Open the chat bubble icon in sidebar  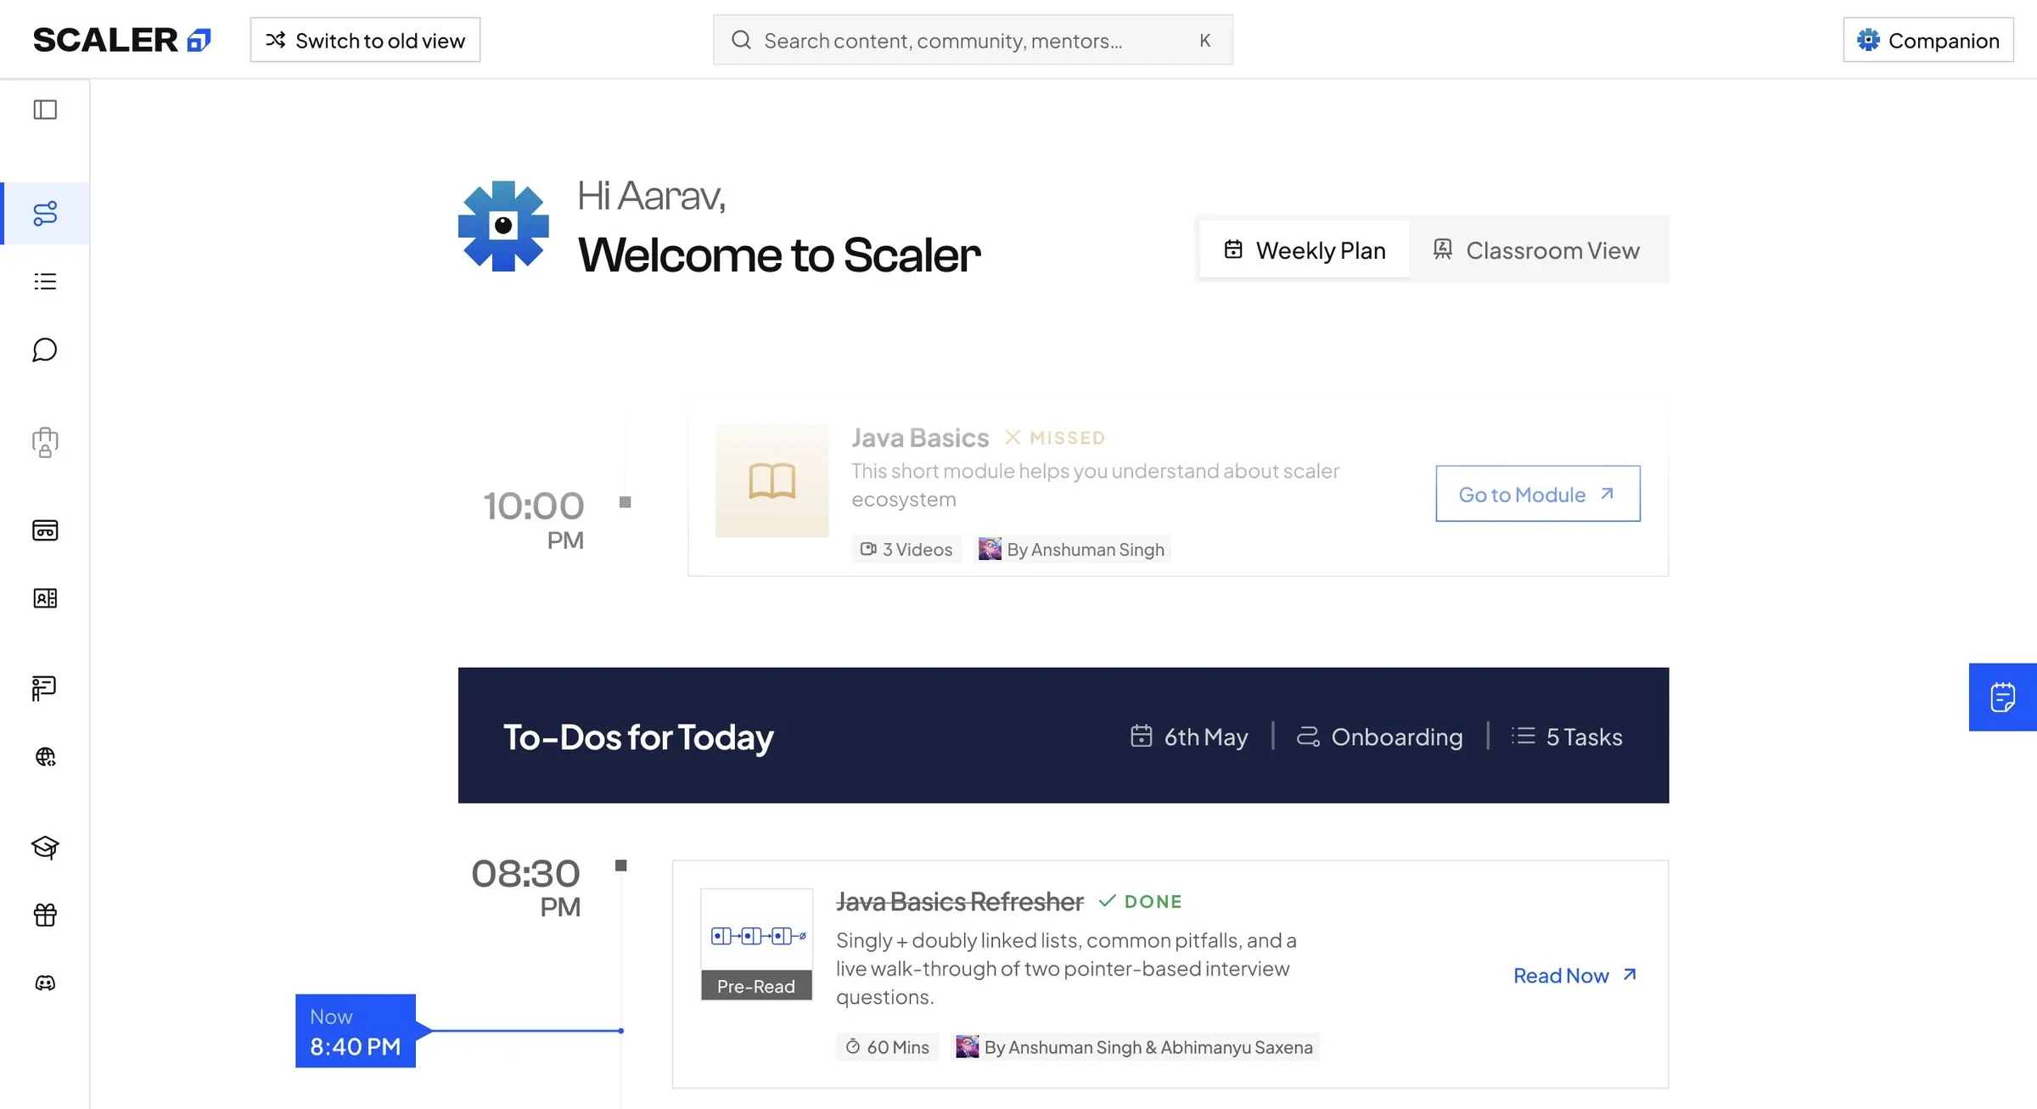(x=45, y=350)
